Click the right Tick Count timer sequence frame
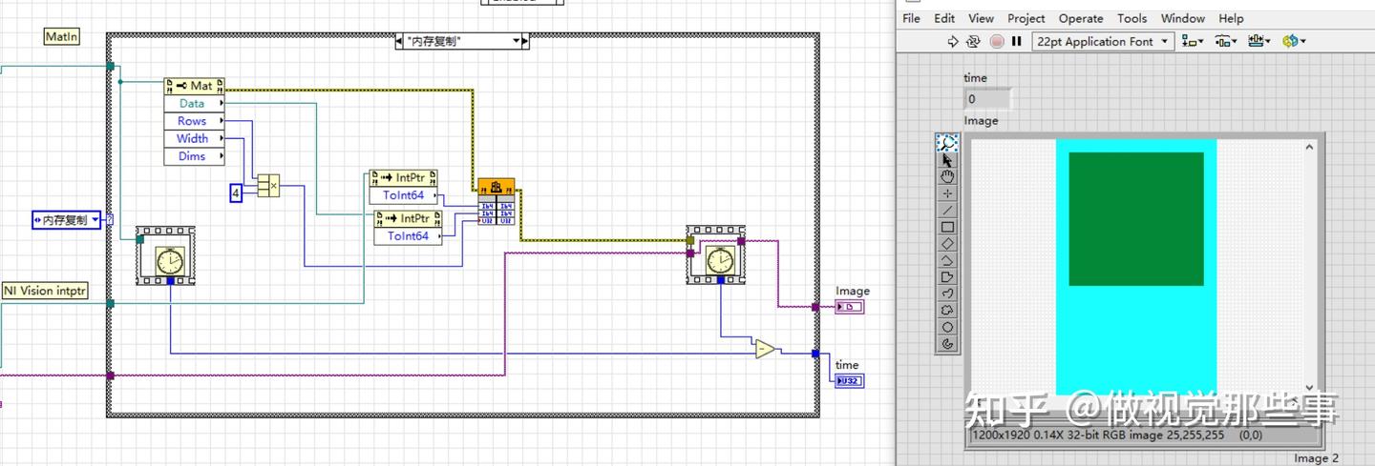This screenshot has height=466, width=1375. pos(716,255)
